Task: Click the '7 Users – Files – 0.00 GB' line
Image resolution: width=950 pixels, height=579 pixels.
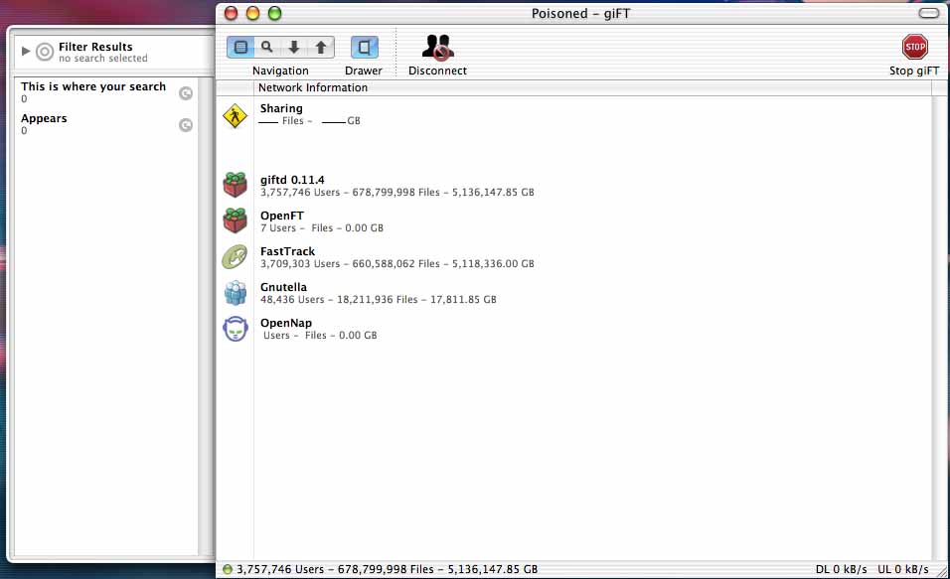Action: click(322, 227)
